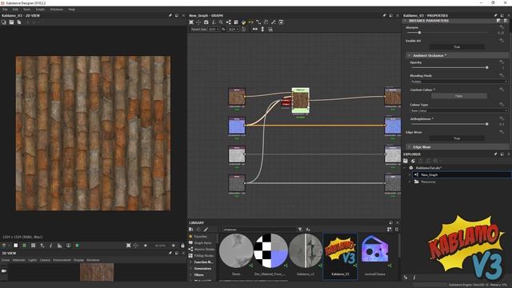Click horizontal align nodes icon
Viewport: 512px width, 288px height.
click(255, 29)
